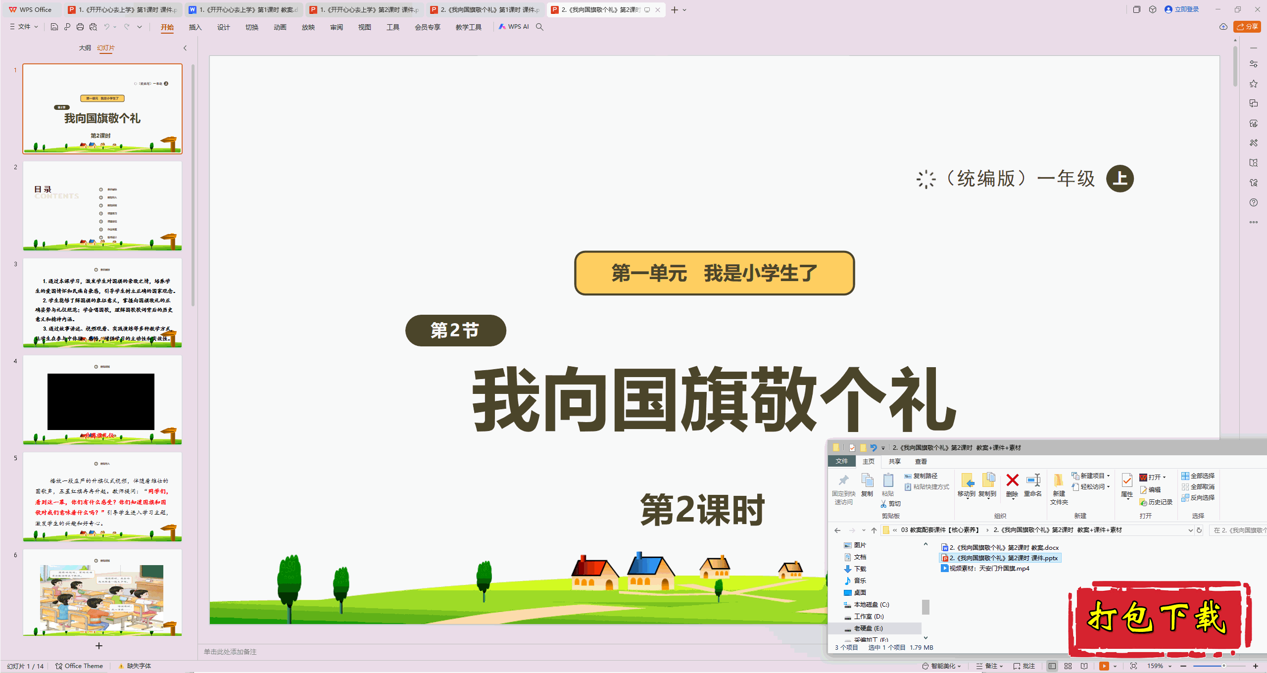Expand 打开 dropdown in Explorer ribbon

coord(1153,477)
